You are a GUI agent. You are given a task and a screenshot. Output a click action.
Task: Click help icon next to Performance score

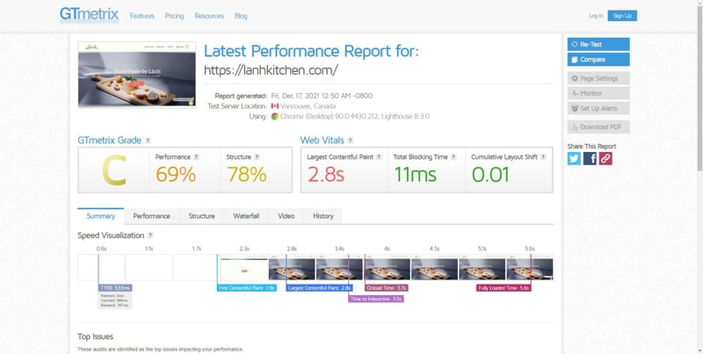[196, 156]
